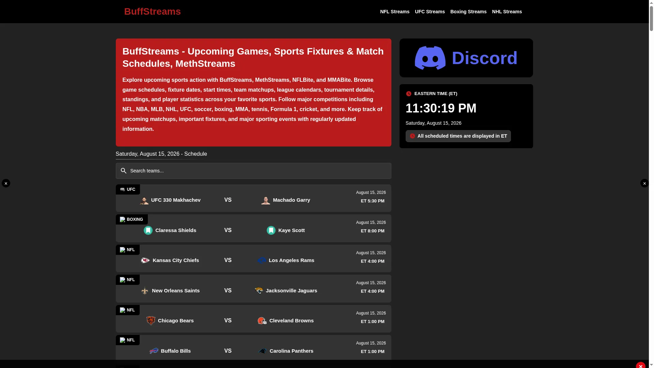Screen dimensions: 654x368
Task: Click ET 5:30 PM start time
Action: [x=373, y=201]
